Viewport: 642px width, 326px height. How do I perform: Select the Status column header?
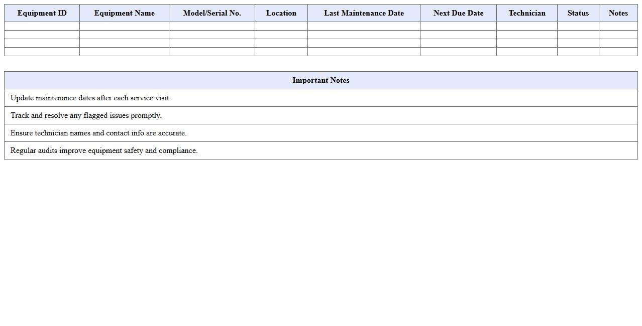pos(578,13)
